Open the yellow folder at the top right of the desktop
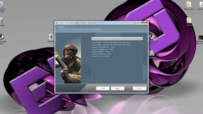The image size is (203, 114). (x=189, y=5)
